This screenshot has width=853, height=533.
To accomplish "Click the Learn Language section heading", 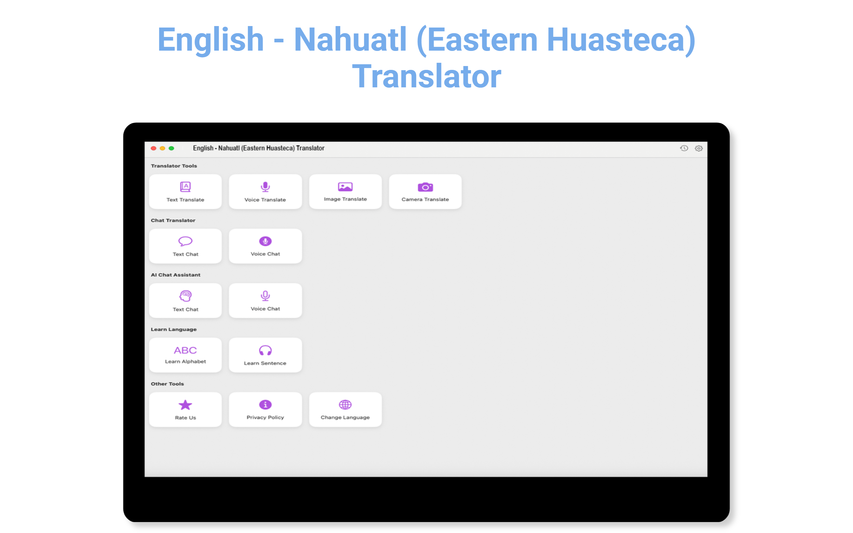I will 174,329.
